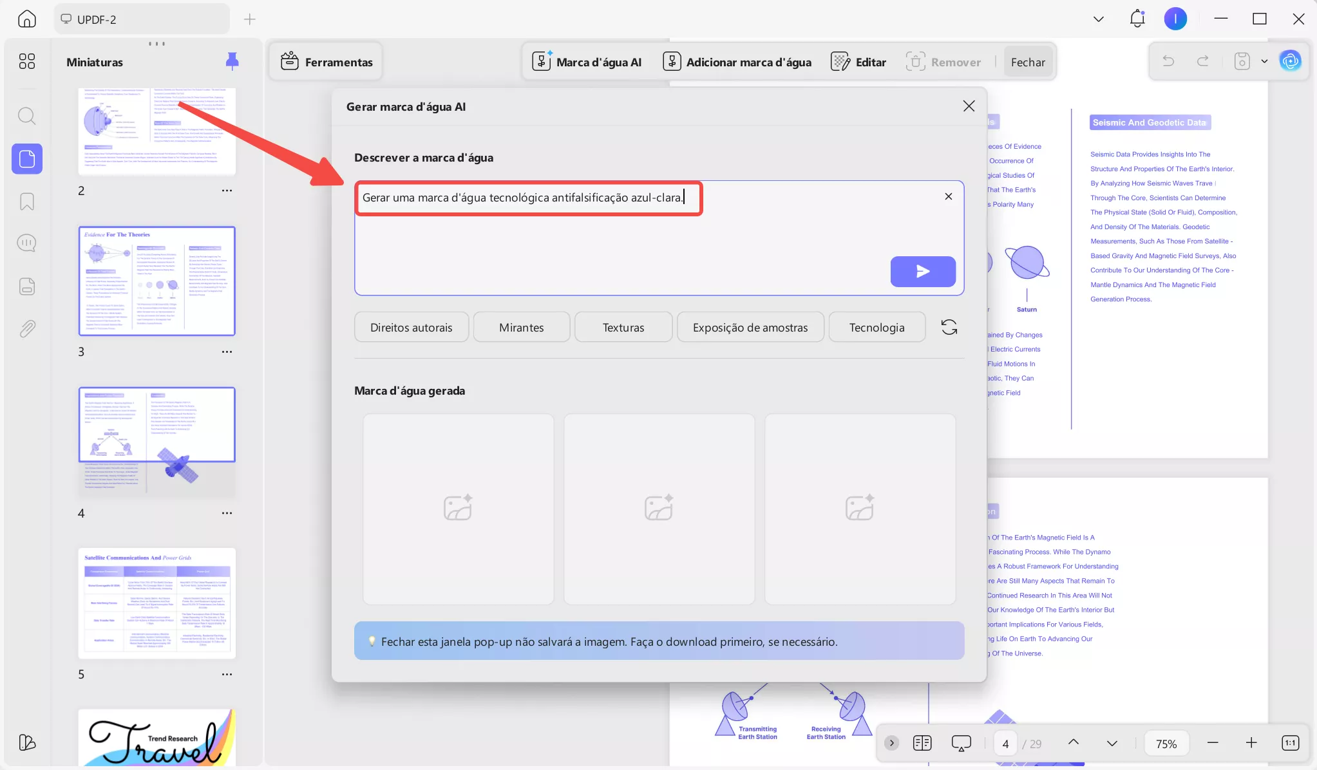Open the attachments paperclip panel
Viewport: 1317px width, 770px height.
(26, 328)
